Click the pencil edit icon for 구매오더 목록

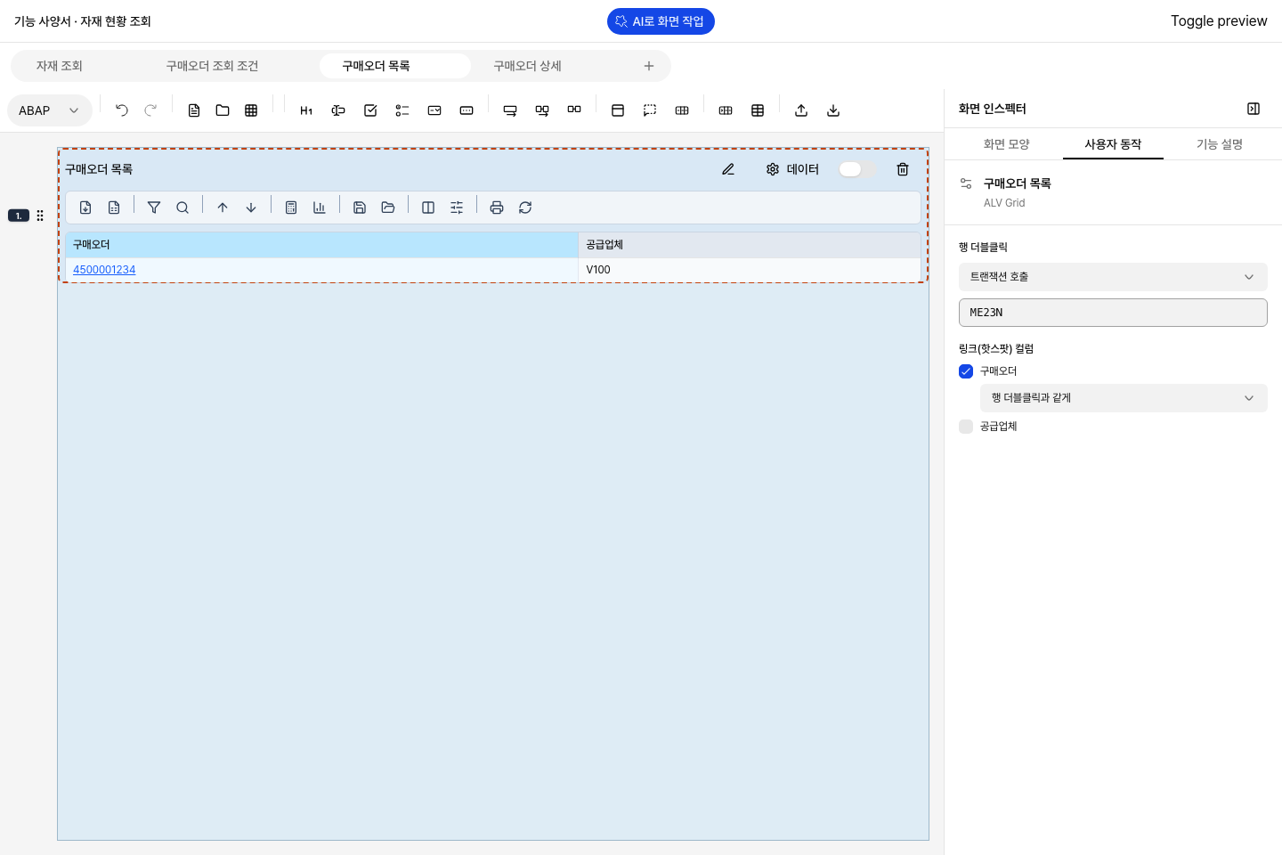(728, 169)
